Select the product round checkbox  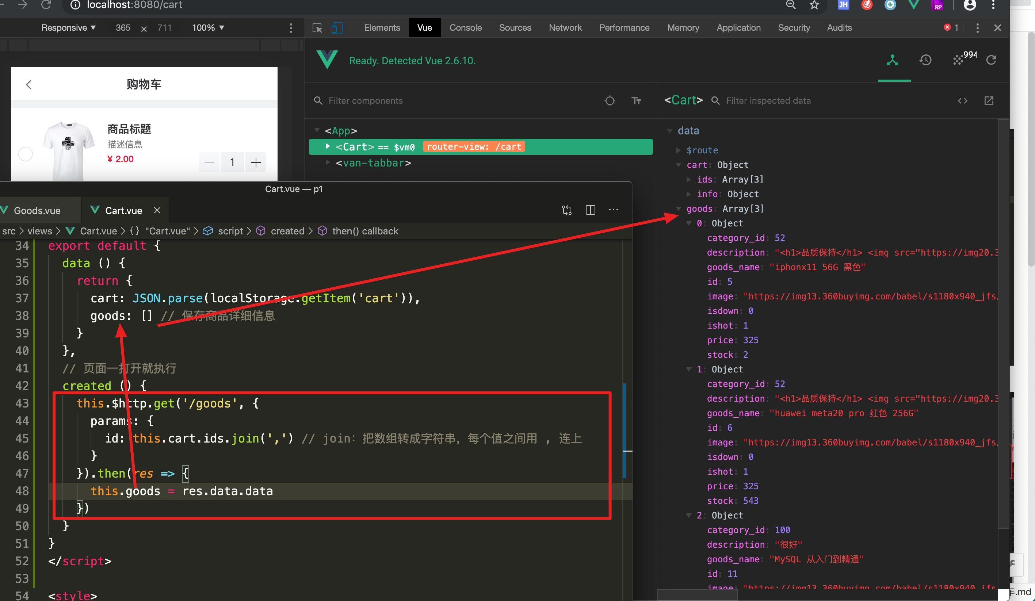[x=26, y=154]
